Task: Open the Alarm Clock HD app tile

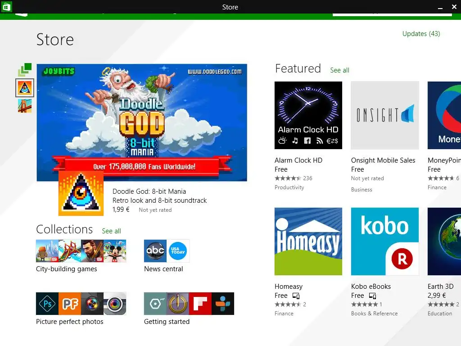Action: click(308, 115)
